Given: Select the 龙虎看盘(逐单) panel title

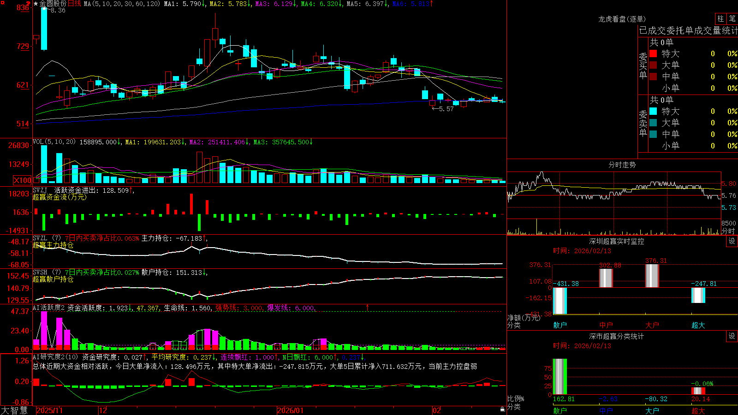Looking at the screenshot, I should click(x=622, y=19).
